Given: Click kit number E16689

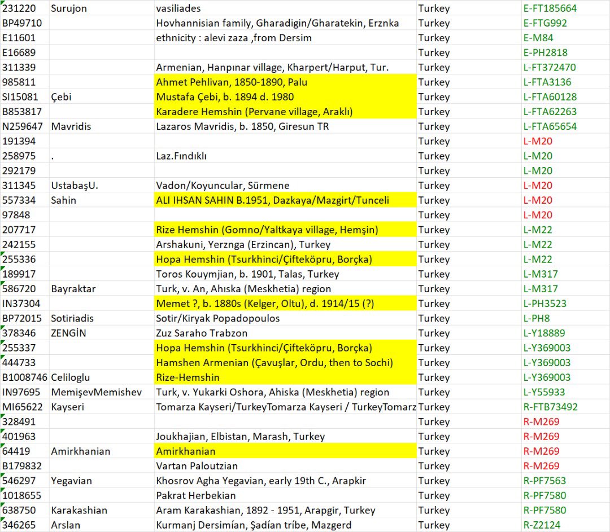Looking at the screenshot, I should click(x=24, y=52).
